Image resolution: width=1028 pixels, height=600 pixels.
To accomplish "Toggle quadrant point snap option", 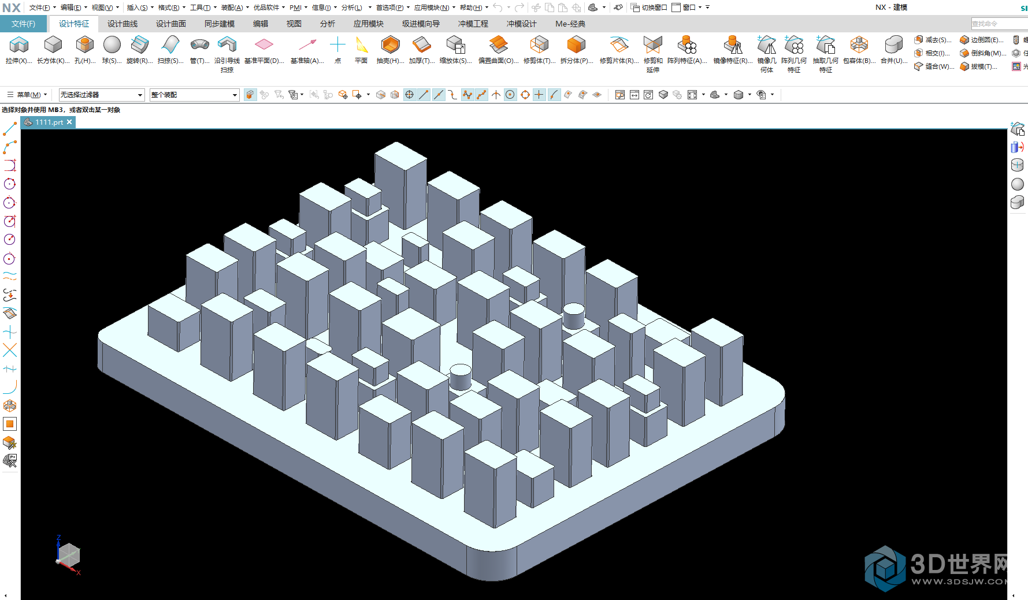I will [x=525, y=95].
